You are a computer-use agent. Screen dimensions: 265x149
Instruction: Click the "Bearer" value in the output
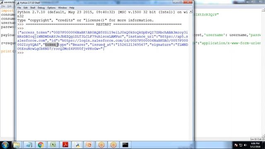click(79, 45)
